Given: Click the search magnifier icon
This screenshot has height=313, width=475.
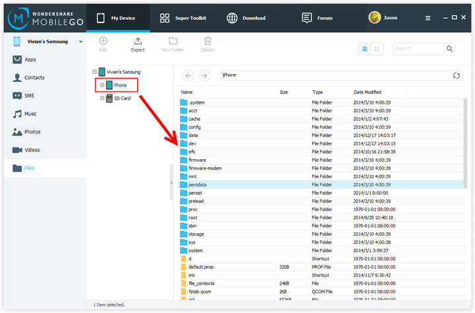Looking at the screenshot, I should pyautogui.click(x=449, y=48).
